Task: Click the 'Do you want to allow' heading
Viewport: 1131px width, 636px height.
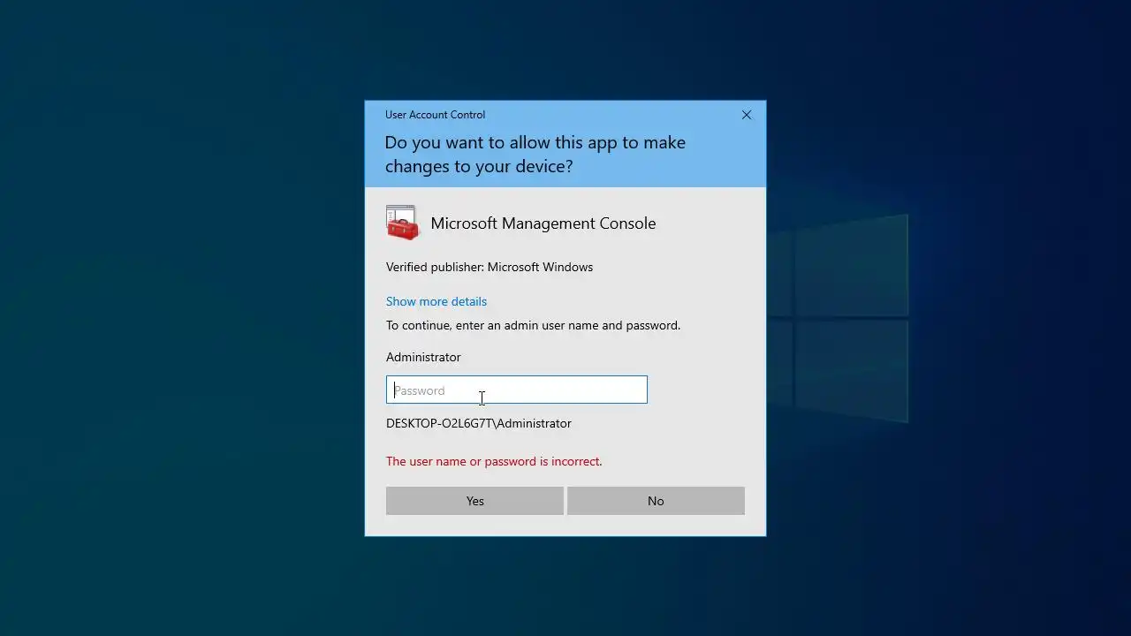Action: click(x=535, y=154)
